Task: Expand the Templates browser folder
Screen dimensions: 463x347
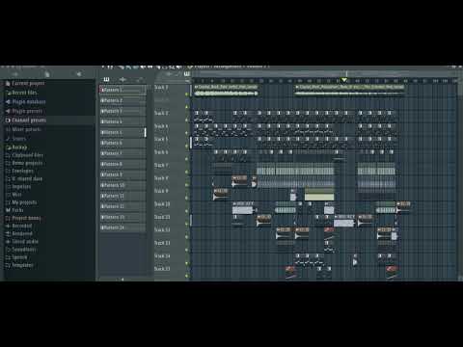Action: pyautogui.click(x=19, y=265)
